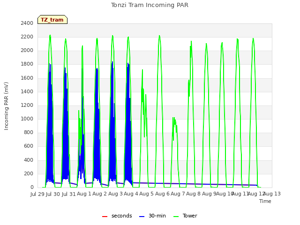The image size is (300, 225).
Task: Click the Jul 31 x-axis date label
Action: tap(69, 194)
